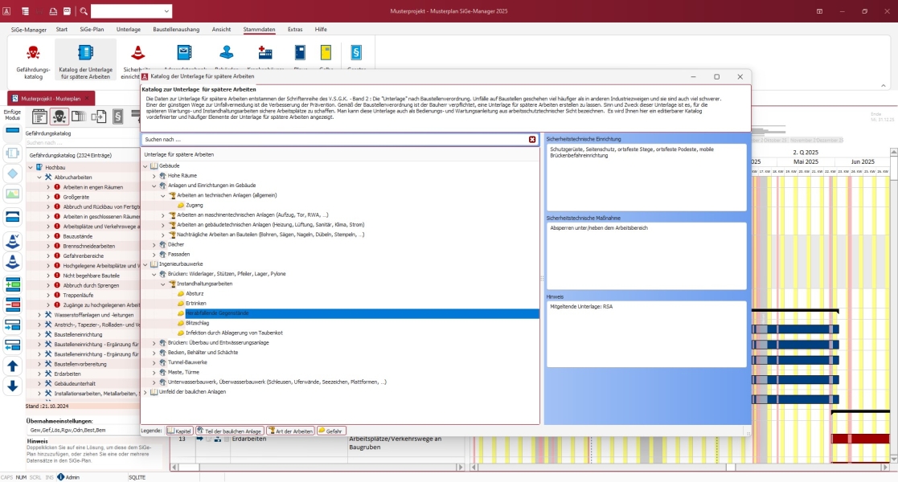This screenshot has width=898, height=482.
Task: Click the Katalog der Unterlage für spätere Arbeiten icon
Action: (x=85, y=60)
